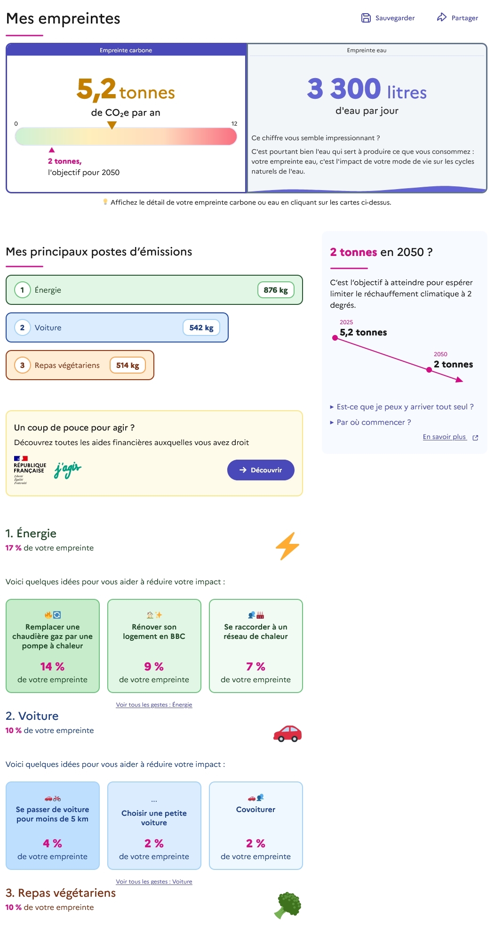
Task: Open the "Remplacer une chaudière gaz" action card
Action: tap(53, 645)
